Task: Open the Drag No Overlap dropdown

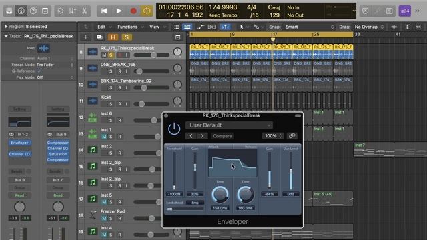Action: point(369,27)
